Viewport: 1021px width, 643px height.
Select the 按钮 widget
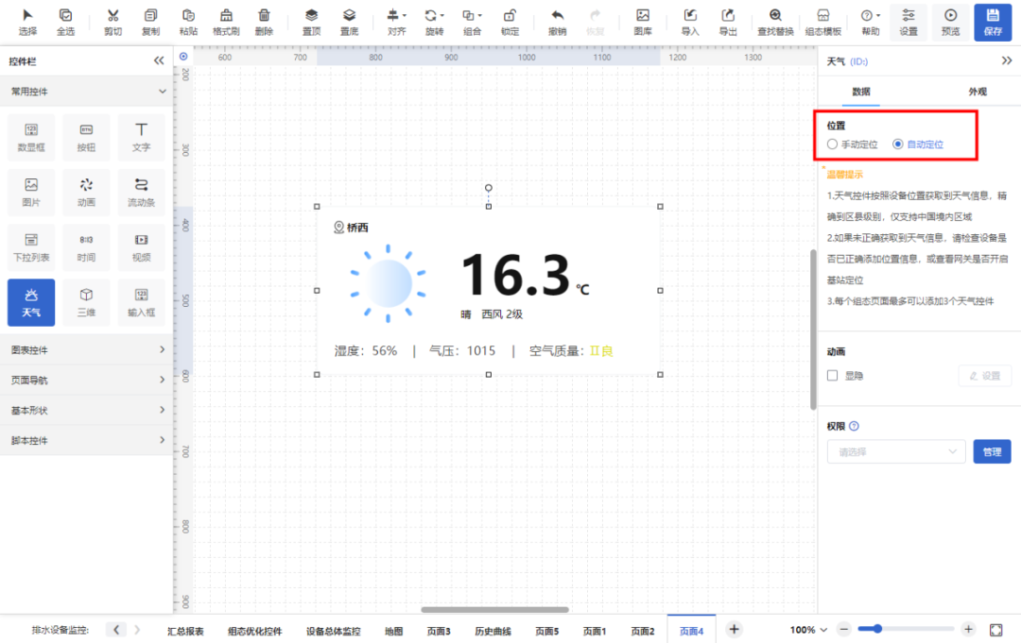coord(86,138)
